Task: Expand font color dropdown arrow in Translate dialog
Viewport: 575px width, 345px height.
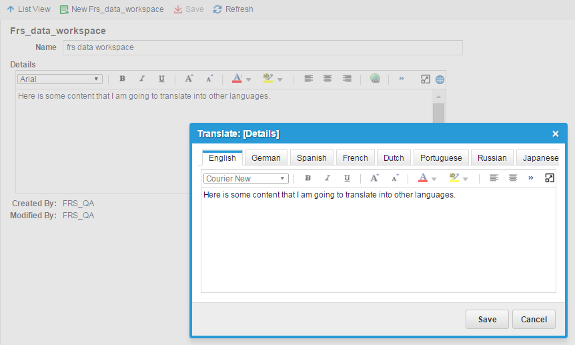Action: pyautogui.click(x=434, y=179)
